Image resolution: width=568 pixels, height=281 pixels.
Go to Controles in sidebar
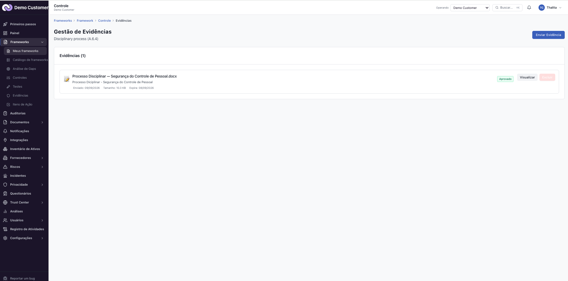20,78
